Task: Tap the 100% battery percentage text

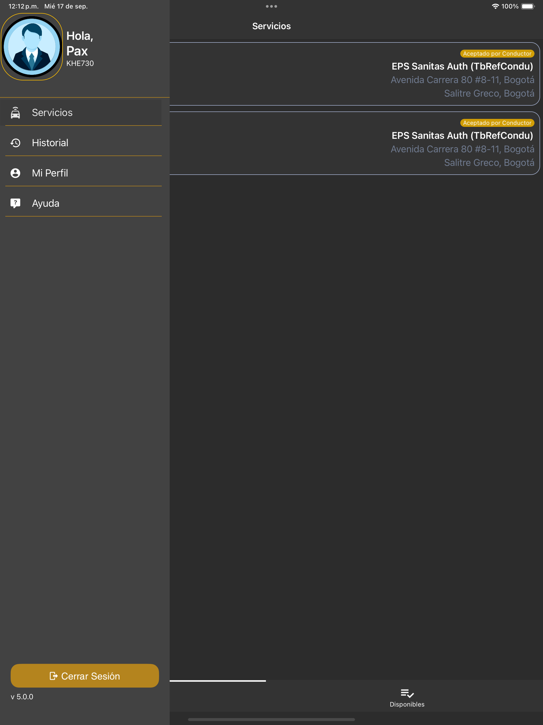Action: (x=510, y=6)
